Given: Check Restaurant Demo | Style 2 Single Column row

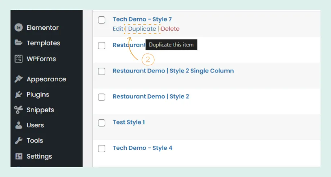Looking at the screenshot, I should [x=101, y=71].
